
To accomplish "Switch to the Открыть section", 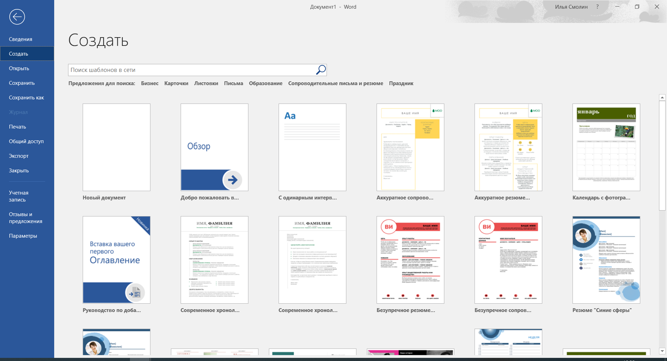I will pos(19,68).
